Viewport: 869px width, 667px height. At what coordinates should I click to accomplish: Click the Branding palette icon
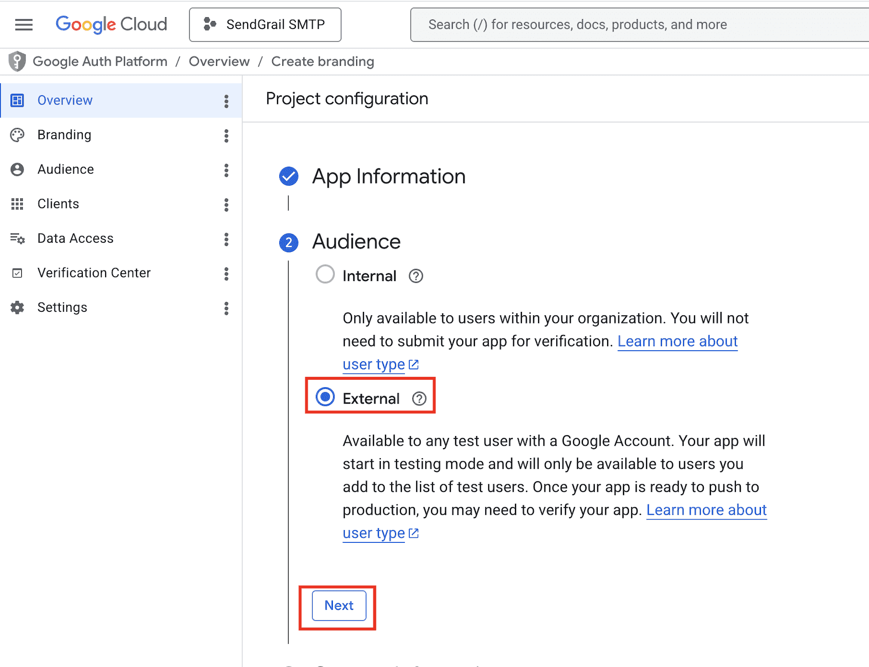pos(17,135)
